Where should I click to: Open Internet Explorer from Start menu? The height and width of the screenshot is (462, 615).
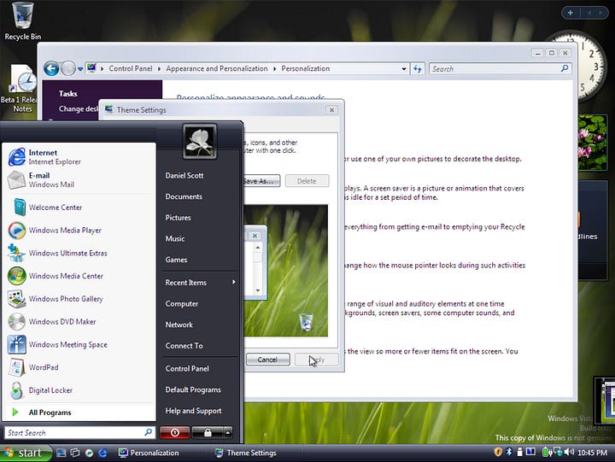coord(79,157)
